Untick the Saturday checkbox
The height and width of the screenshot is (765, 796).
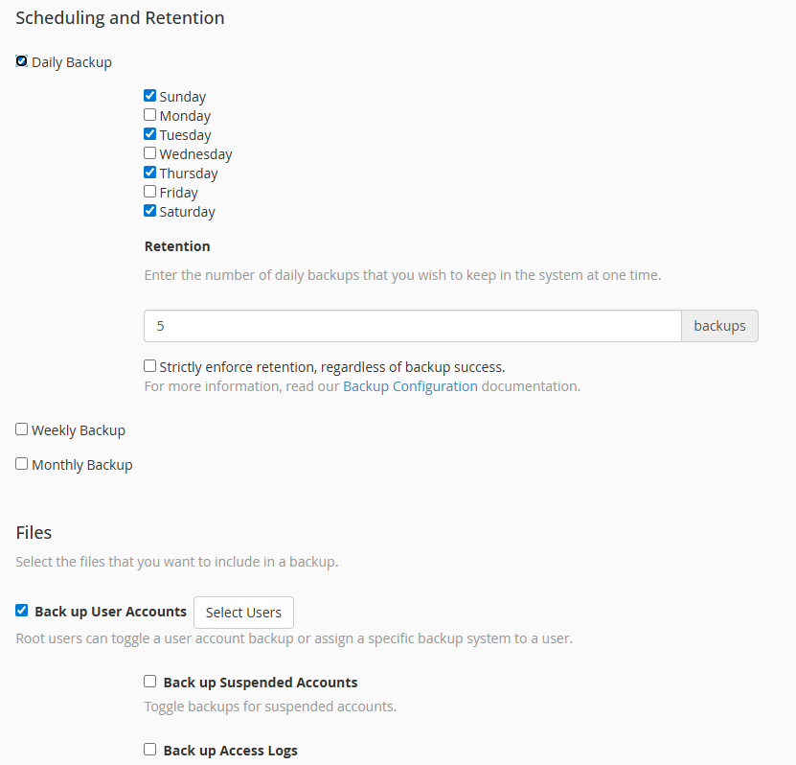pos(149,211)
